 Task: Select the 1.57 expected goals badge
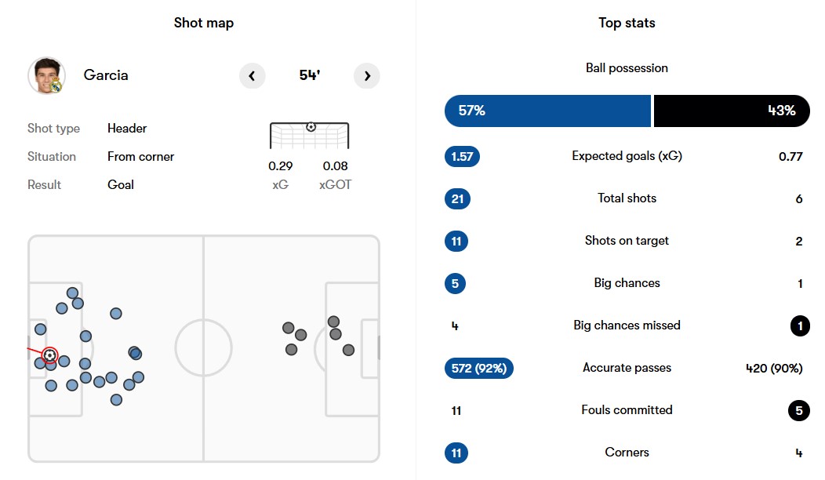(x=462, y=156)
